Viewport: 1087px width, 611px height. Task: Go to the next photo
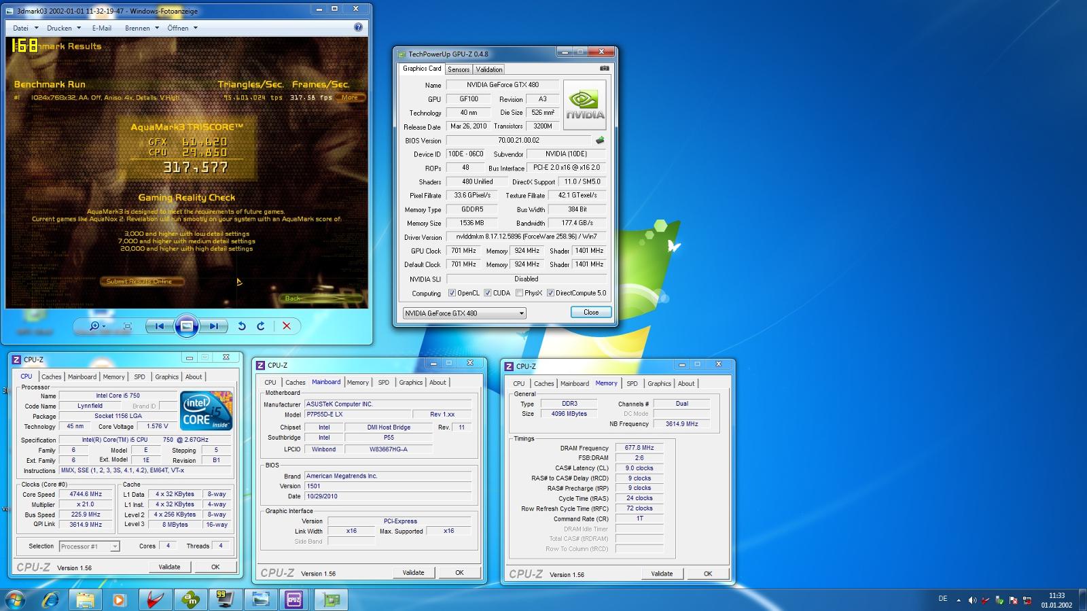click(214, 326)
